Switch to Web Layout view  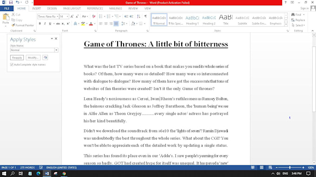(270, 168)
